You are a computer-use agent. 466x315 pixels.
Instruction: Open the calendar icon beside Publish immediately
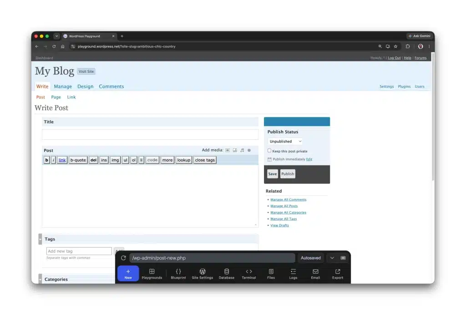269,159
